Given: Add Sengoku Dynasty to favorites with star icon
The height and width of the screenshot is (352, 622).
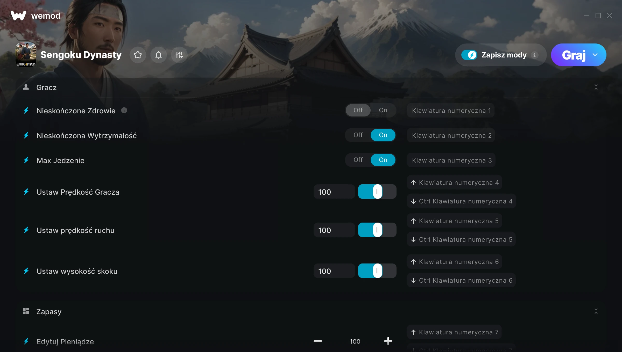Looking at the screenshot, I should click(x=138, y=55).
